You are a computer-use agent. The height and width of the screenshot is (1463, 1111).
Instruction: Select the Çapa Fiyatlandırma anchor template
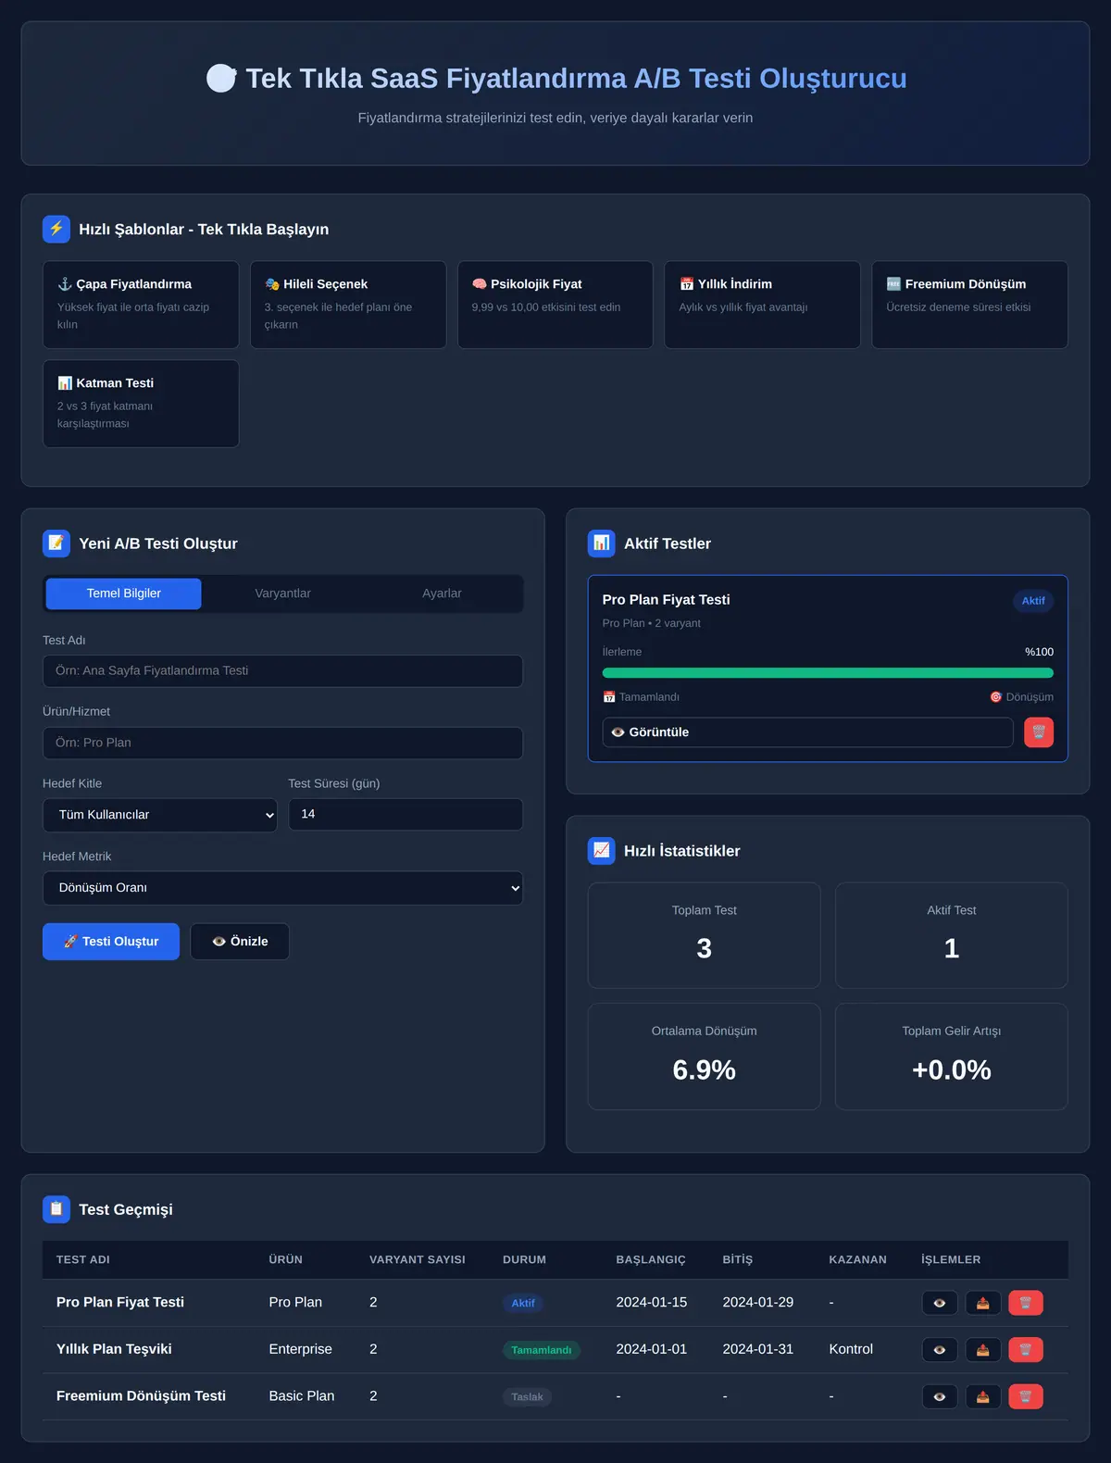[x=141, y=305]
